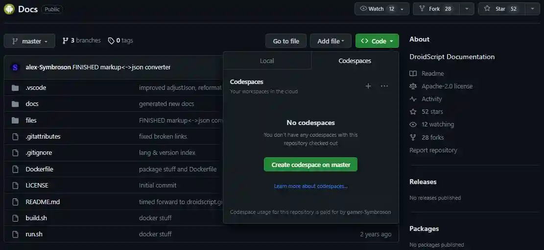Open the docs folder name

tap(32, 104)
